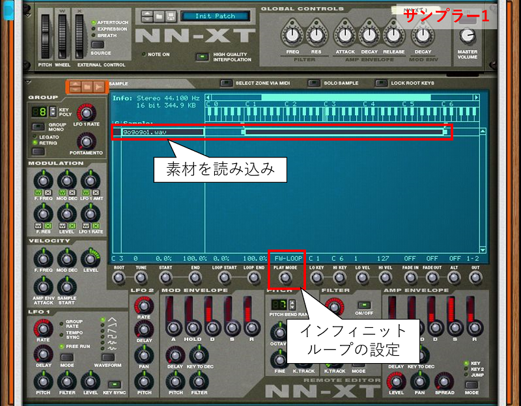The image size is (521, 406).
Task: Open the patch browser folder icon
Action: click(159, 16)
